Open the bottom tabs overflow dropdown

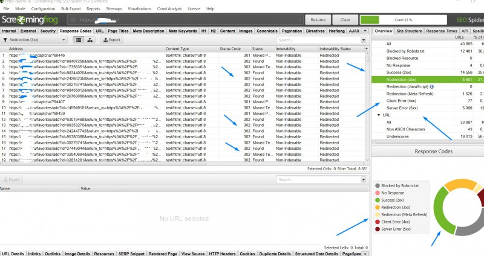pyautogui.click(x=365, y=254)
